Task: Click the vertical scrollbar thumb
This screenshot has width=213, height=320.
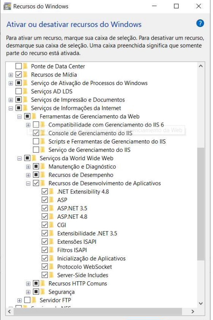Action: click(201, 204)
